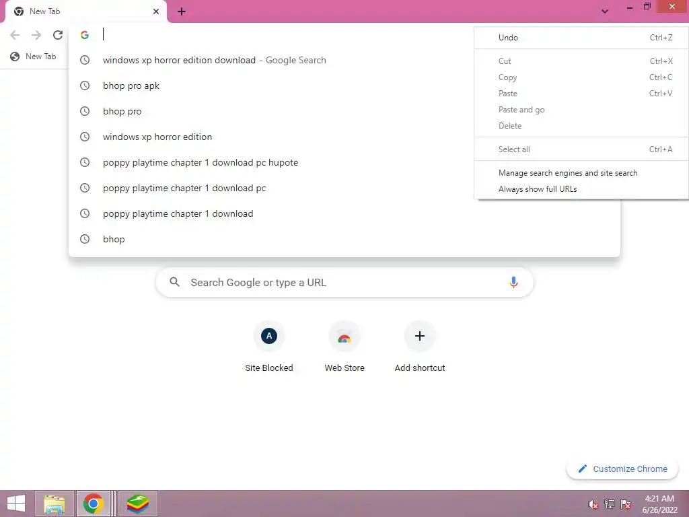The height and width of the screenshot is (517, 689).
Task: Choose Delete from context menu
Action: point(581,126)
